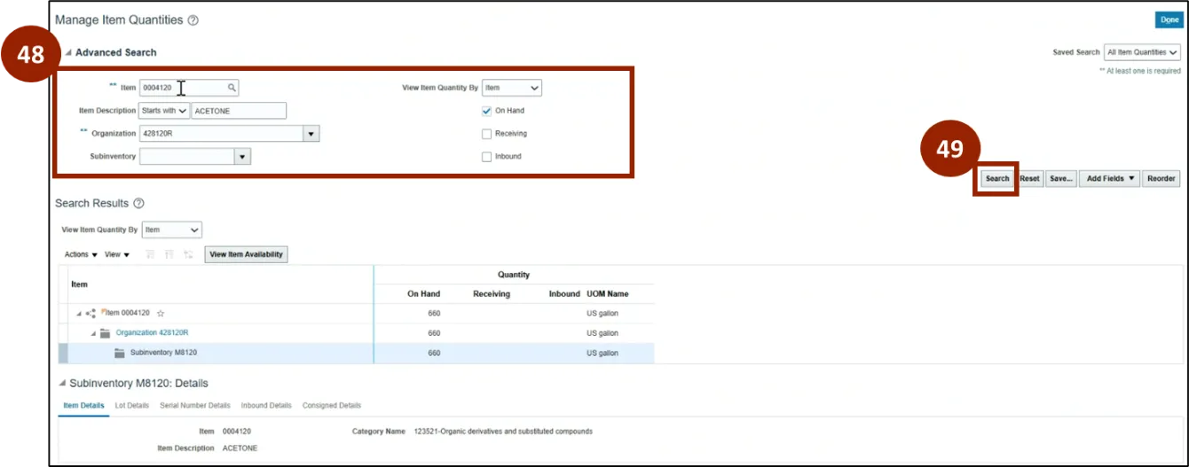This screenshot has height=467, width=1189.
Task: Select the Item 0004120 row label
Action: pos(129,314)
